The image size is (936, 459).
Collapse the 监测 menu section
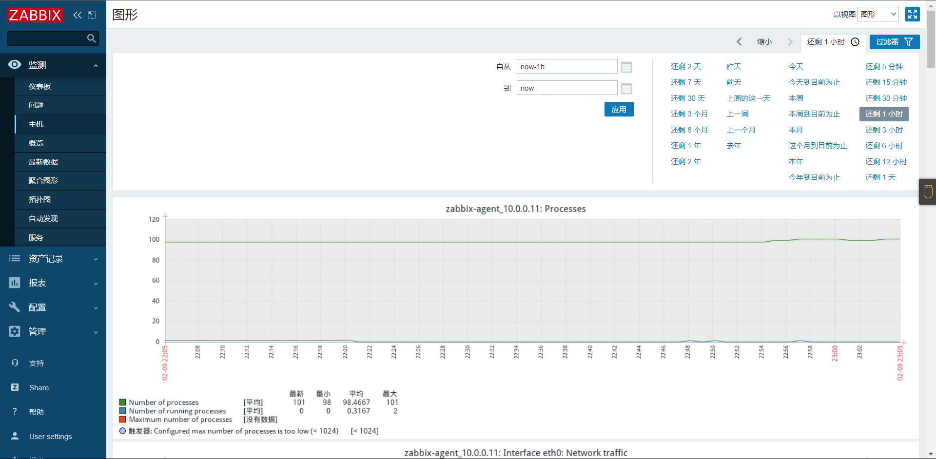(96, 65)
